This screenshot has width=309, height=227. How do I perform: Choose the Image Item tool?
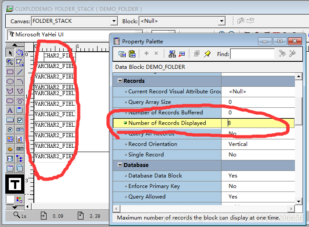click(10, 139)
